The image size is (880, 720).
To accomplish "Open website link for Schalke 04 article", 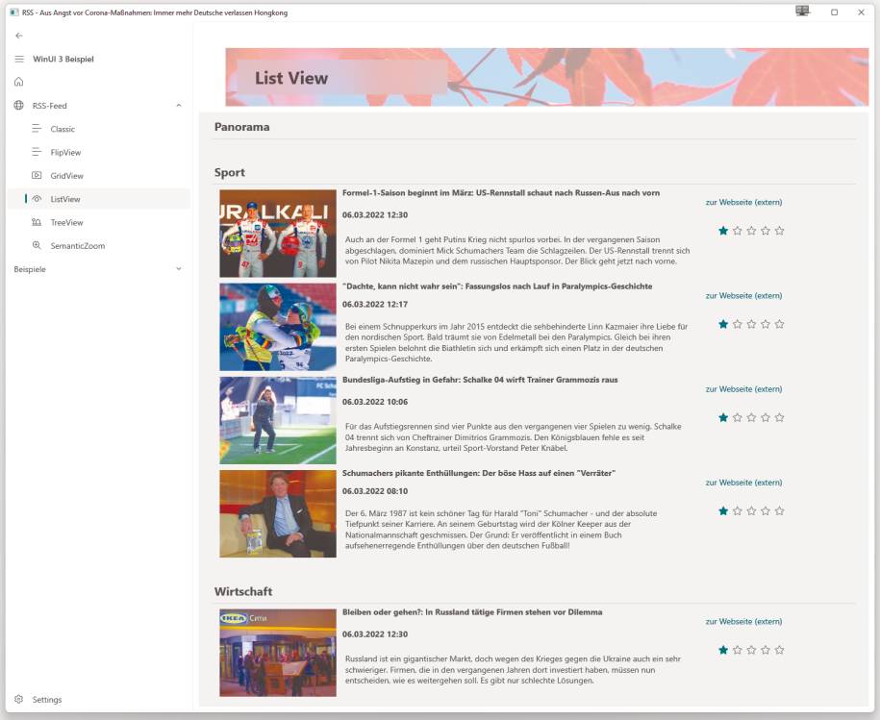I will [x=743, y=389].
